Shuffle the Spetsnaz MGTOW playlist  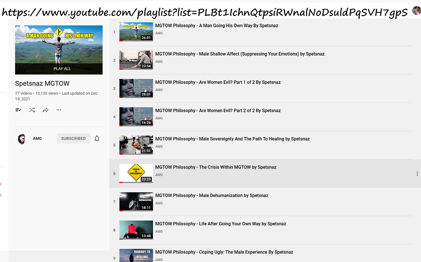[32, 110]
